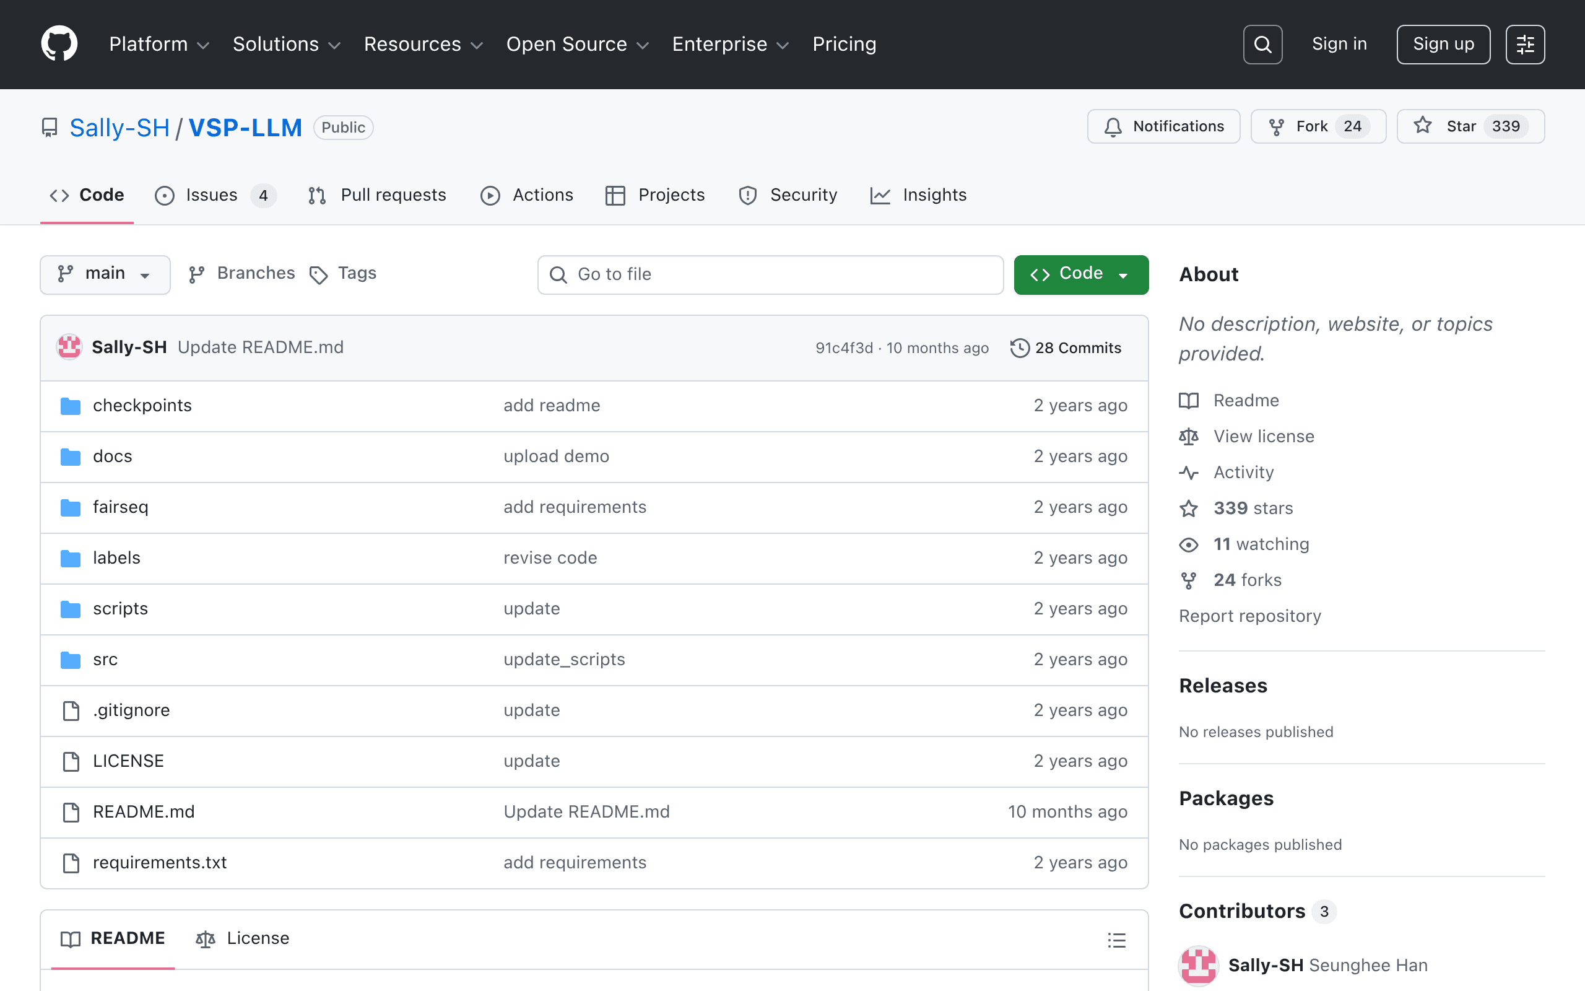Open the green Code dropdown button
Image resolution: width=1585 pixels, height=991 pixels.
pos(1080,274)
